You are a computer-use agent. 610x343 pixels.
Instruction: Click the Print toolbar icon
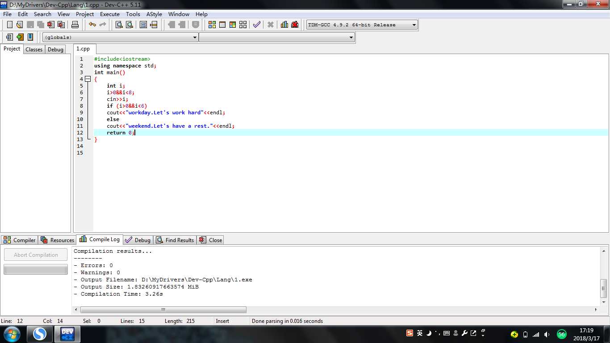pyautogui.click(x=75, y=25)
